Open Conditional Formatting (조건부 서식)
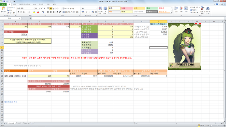The width and height of the screenshot is (226, 127). pyautogui.click(x=100, y=10)
